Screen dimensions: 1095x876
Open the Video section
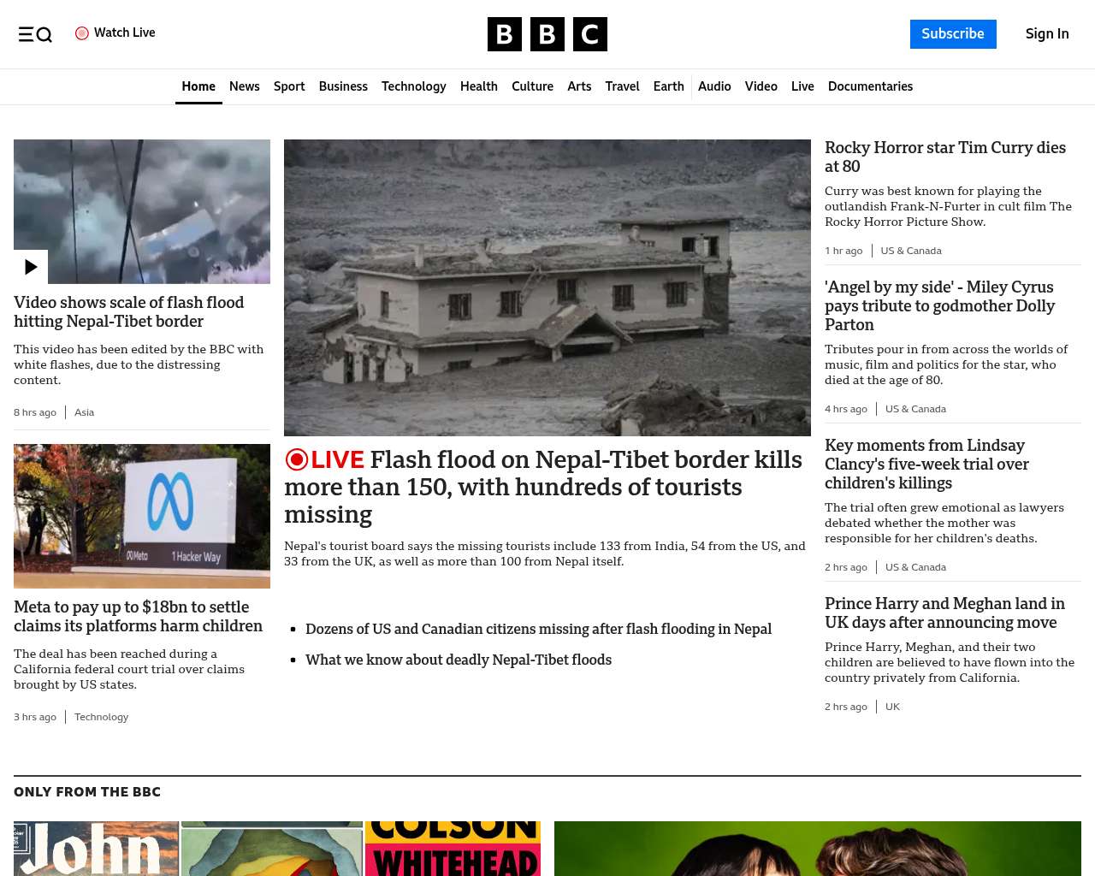(x=761, y=86)
